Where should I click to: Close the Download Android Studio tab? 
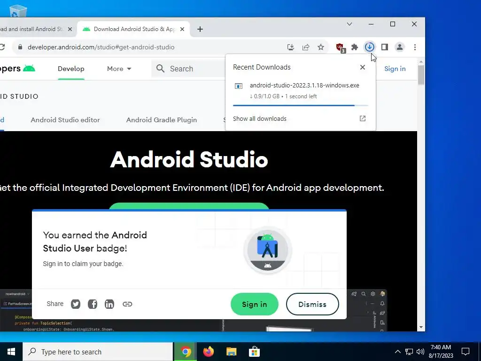pos(182,29)
